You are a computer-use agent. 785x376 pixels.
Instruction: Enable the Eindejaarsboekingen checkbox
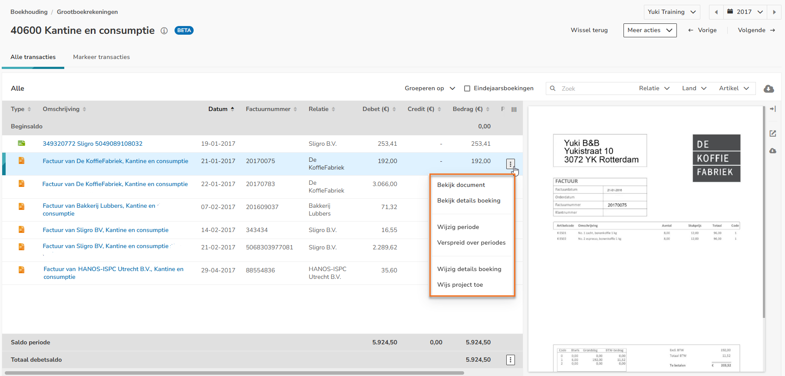[x=467, y=88]
